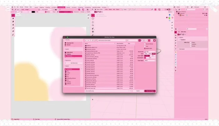Viewport: 219px width, 126px height.
Task: Open the Advanced brush settings dropdown
Action: (77, 12)
